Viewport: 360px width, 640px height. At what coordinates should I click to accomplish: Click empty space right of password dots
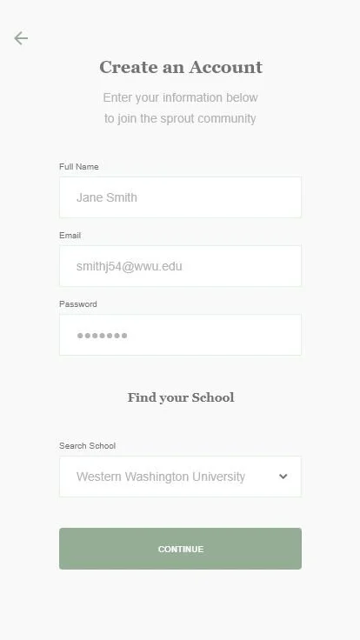(x=214, y=336)
